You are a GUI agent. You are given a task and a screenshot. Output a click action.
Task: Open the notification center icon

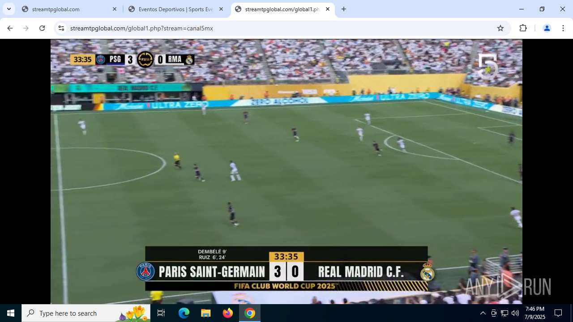pos(558,313)
